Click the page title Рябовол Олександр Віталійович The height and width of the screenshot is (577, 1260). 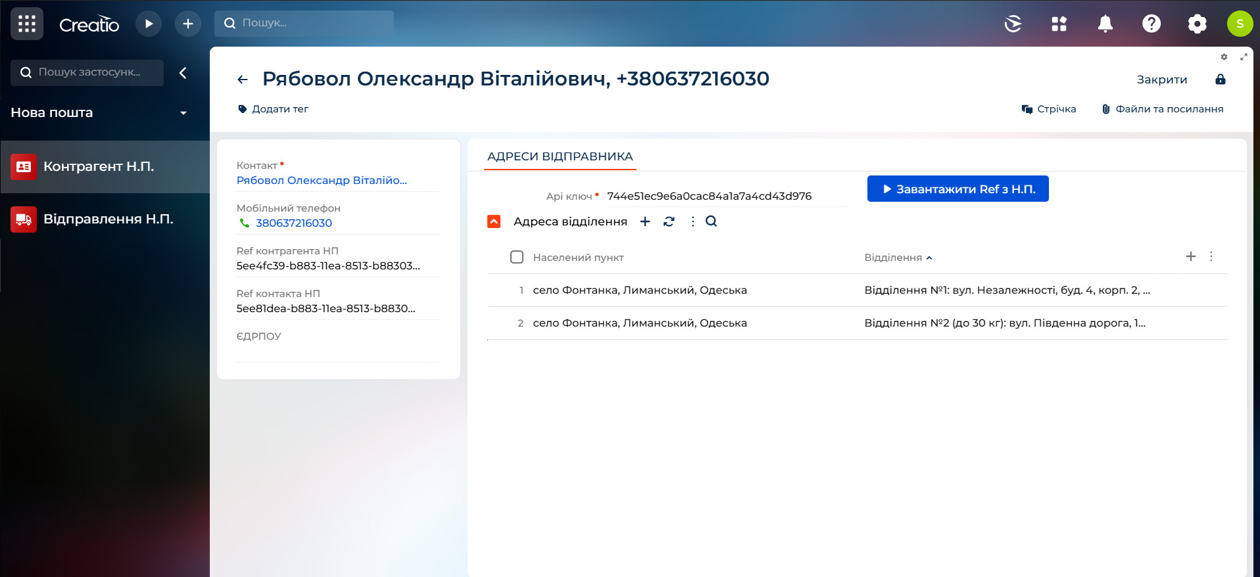click(x=516, y=79)
